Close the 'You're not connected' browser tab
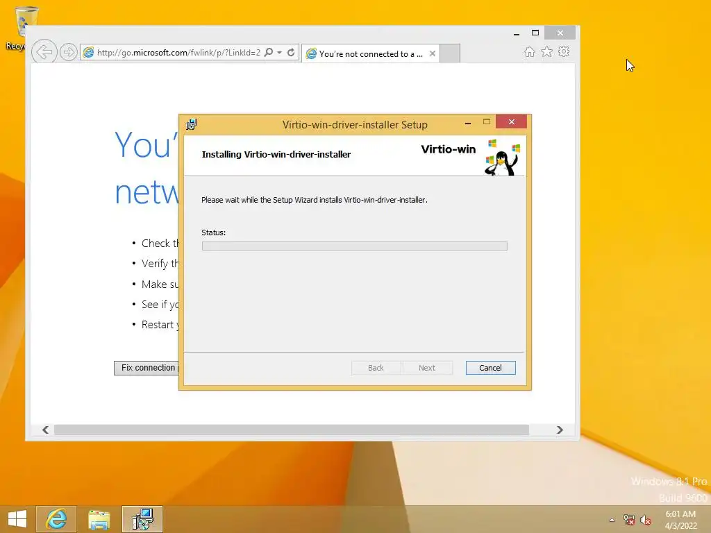Viewport: 711px width, 533px height. click(433, 53)
